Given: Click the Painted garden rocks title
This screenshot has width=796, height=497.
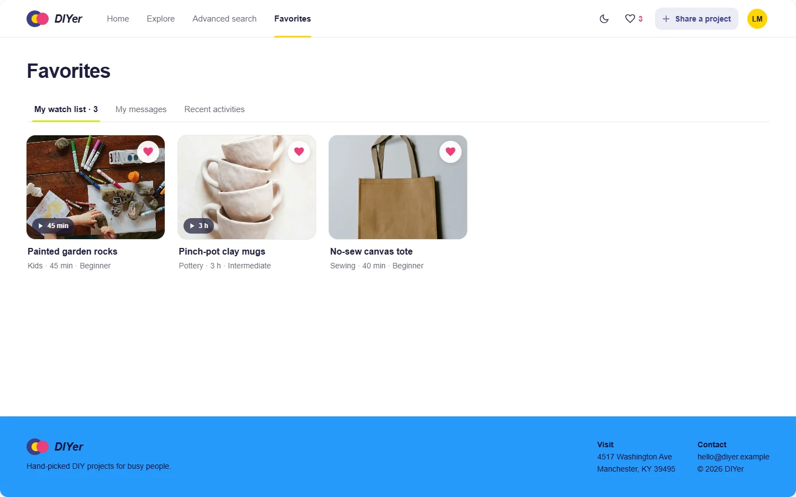Looking at the screenshot, I should [72, 251].
